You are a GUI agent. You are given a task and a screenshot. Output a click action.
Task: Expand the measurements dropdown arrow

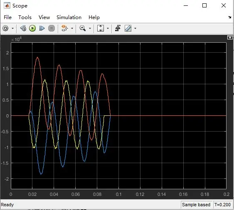pos(135,28)
